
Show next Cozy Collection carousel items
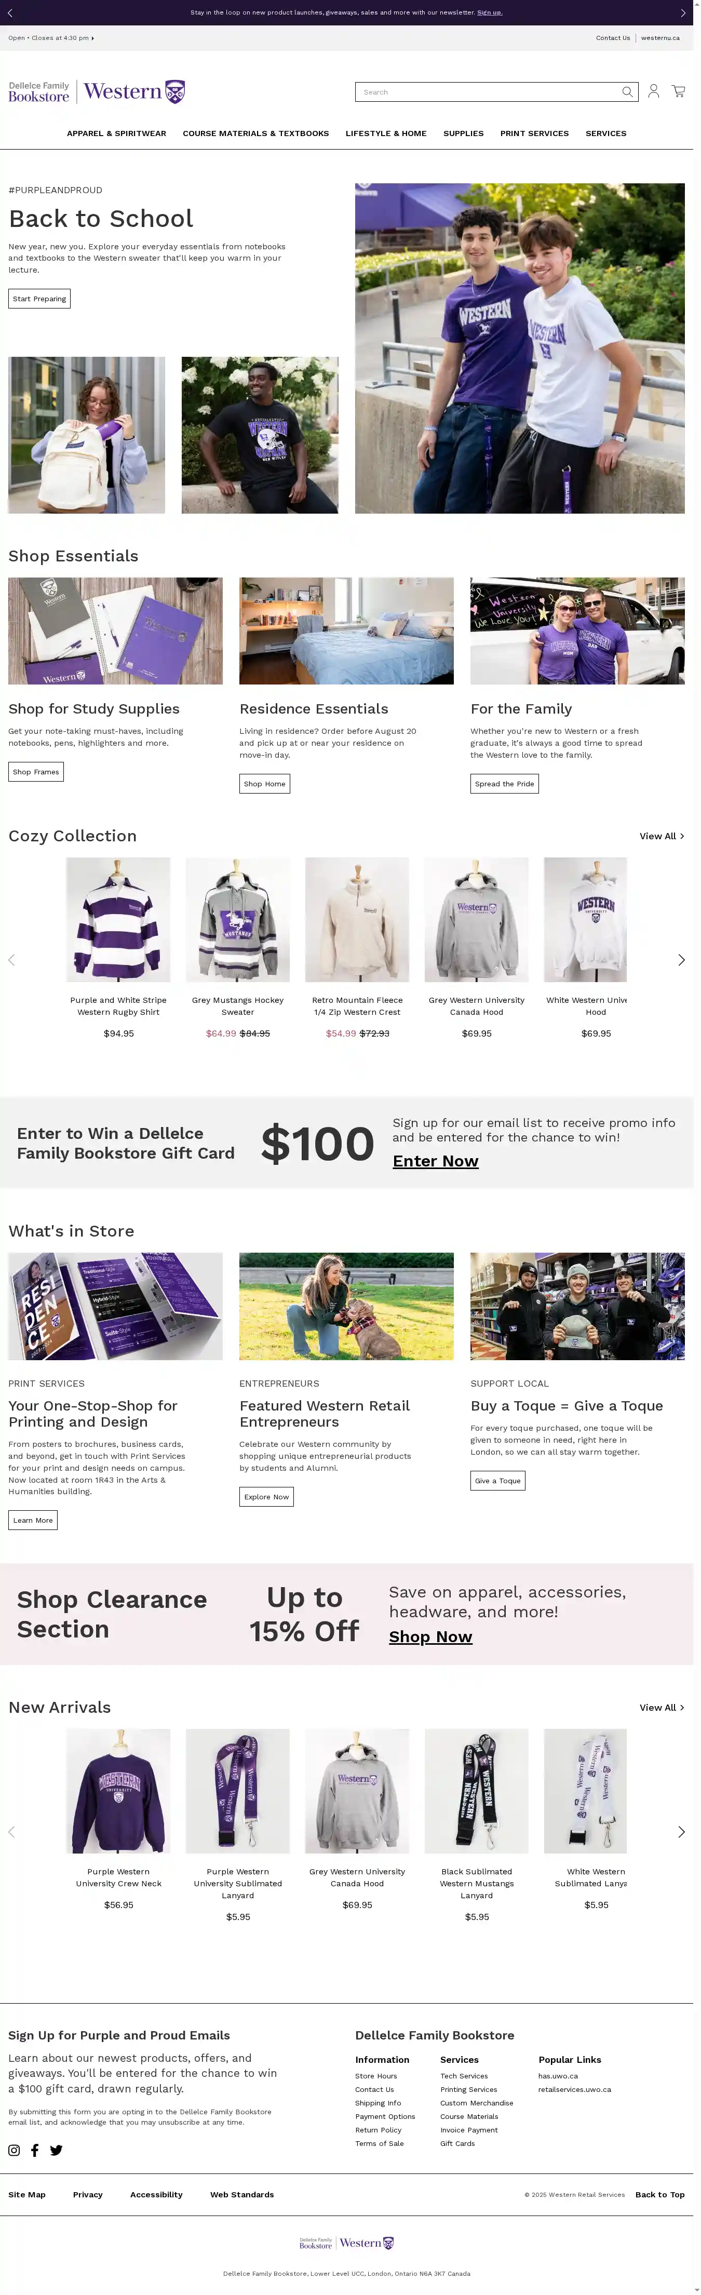[681, 960]
